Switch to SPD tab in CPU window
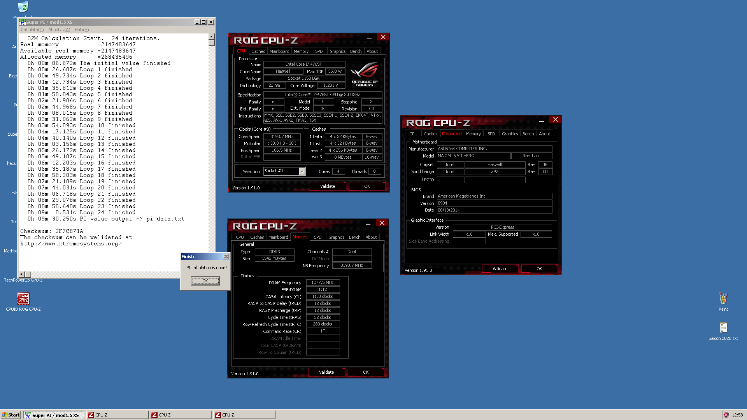The width and height of the screenshot is (747, 420). tap(319, 51)
